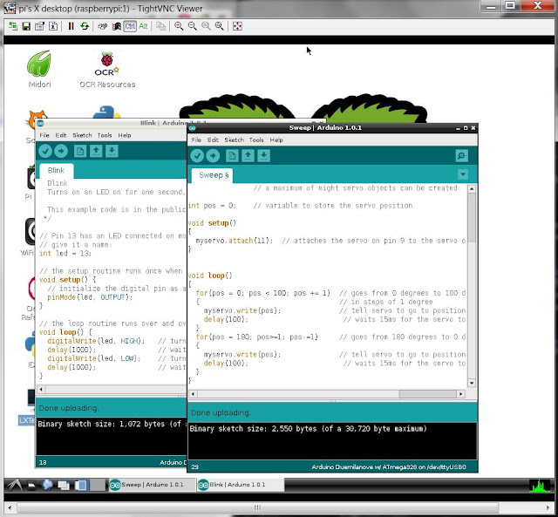Click scroll left arrow in Sweep editor
558x517 pixels.
[x=193, y=394]
